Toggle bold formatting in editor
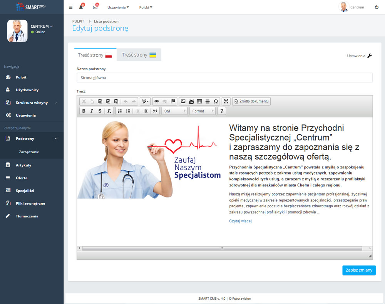Image resolution: width=385 pixels, height=304 pixels. 84,111
